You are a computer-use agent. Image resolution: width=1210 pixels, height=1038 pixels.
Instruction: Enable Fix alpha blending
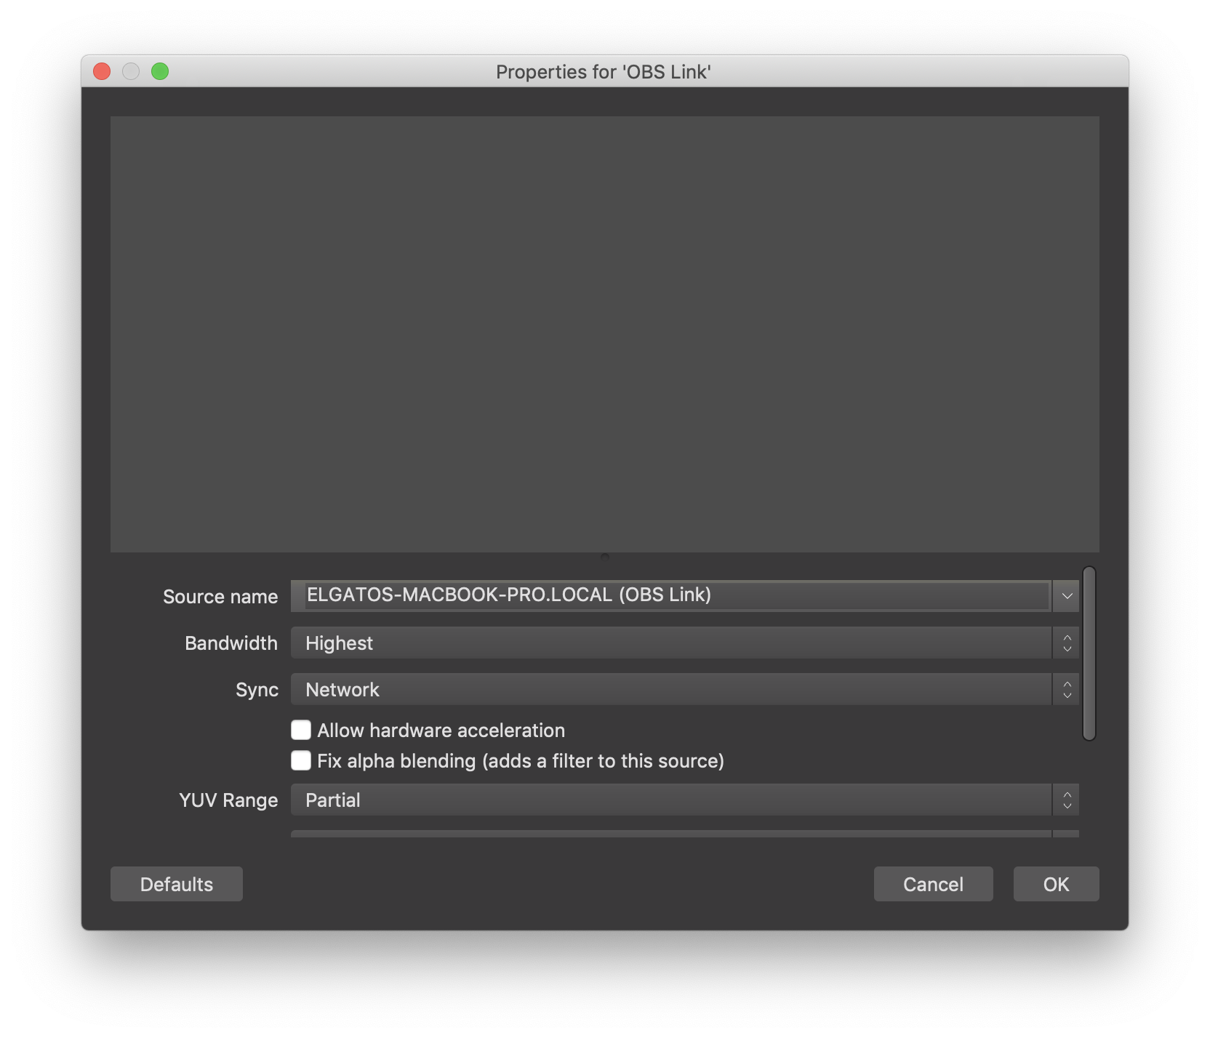click(x=300, y=760)
